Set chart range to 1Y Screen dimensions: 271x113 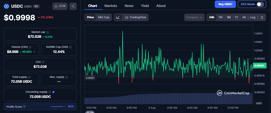pyautogui.click(x=236, y=17)
